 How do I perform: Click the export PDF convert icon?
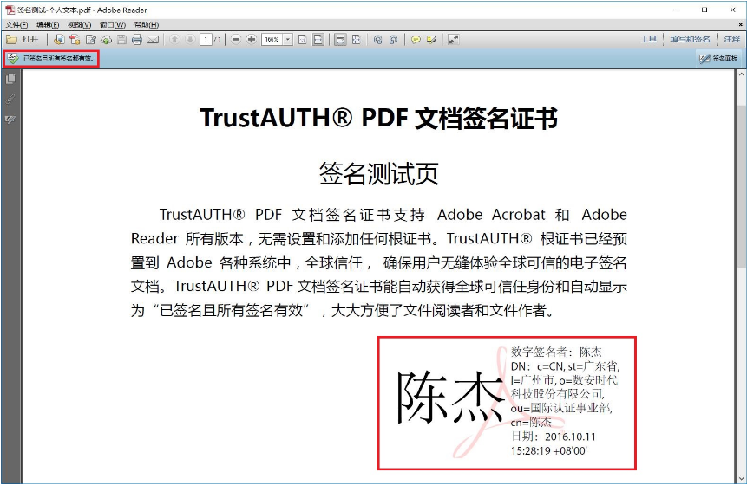75,40
